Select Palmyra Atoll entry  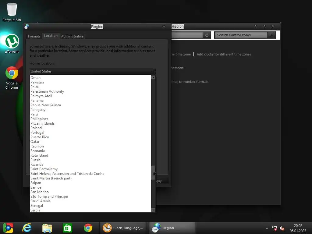(90, 96)
